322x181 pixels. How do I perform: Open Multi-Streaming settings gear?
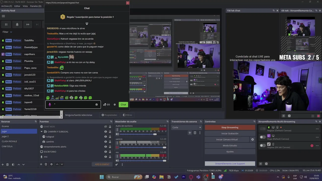pos(266,164)
